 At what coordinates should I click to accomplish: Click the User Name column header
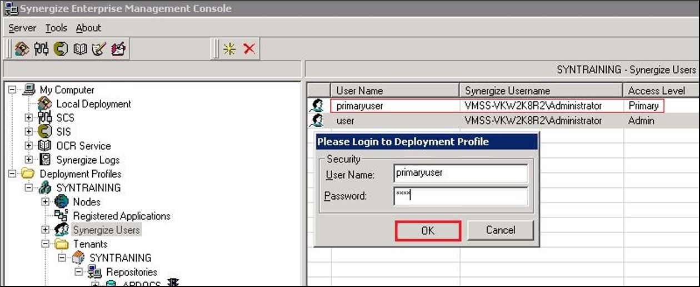[395, 91]
